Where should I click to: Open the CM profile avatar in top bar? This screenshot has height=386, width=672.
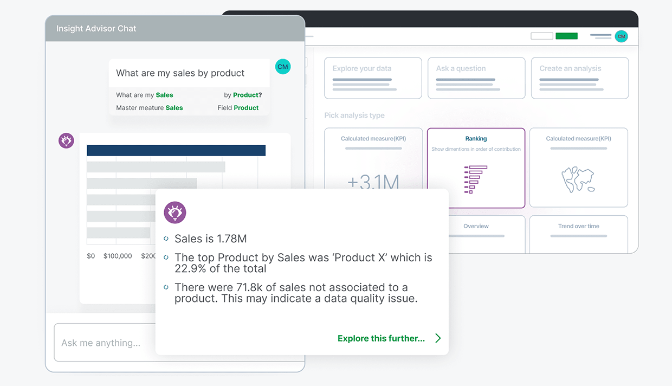(621, 36)
